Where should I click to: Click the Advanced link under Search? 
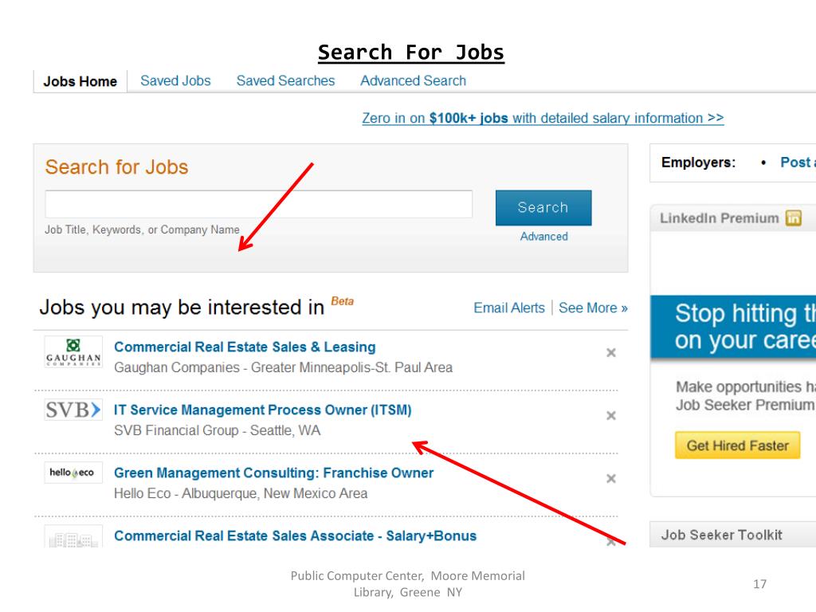[543, 236]
